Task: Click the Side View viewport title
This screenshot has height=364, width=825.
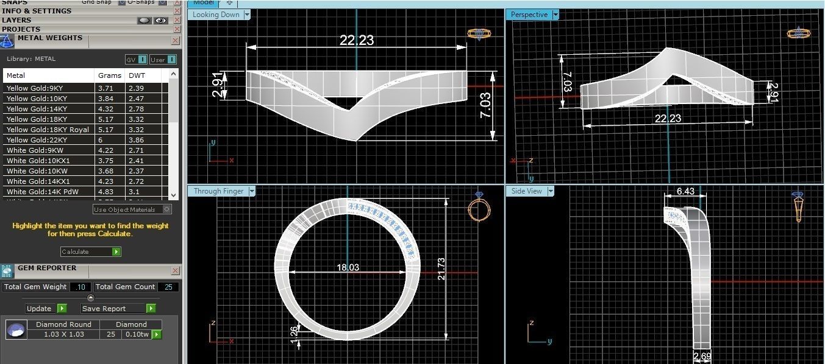Action: point(527,191)
